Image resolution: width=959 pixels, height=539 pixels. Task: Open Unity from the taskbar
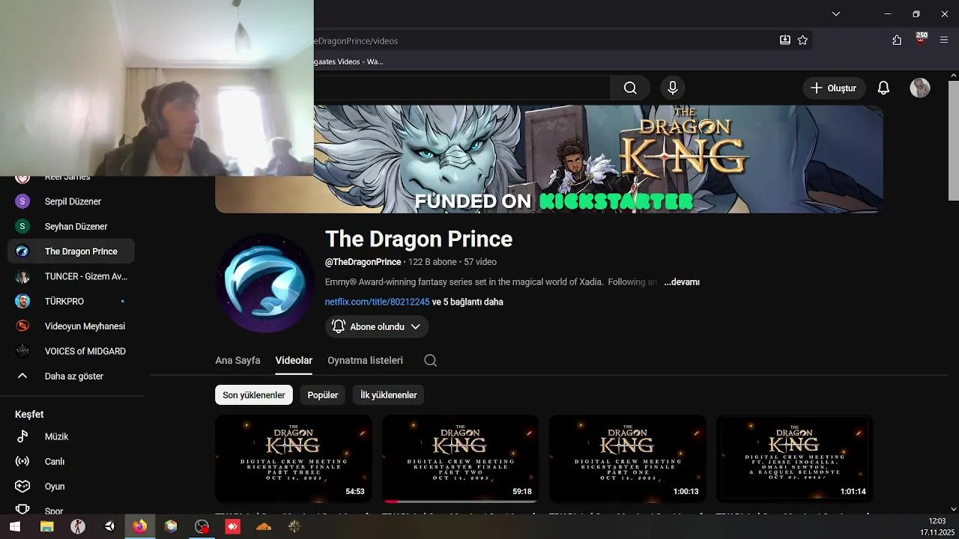109,526
